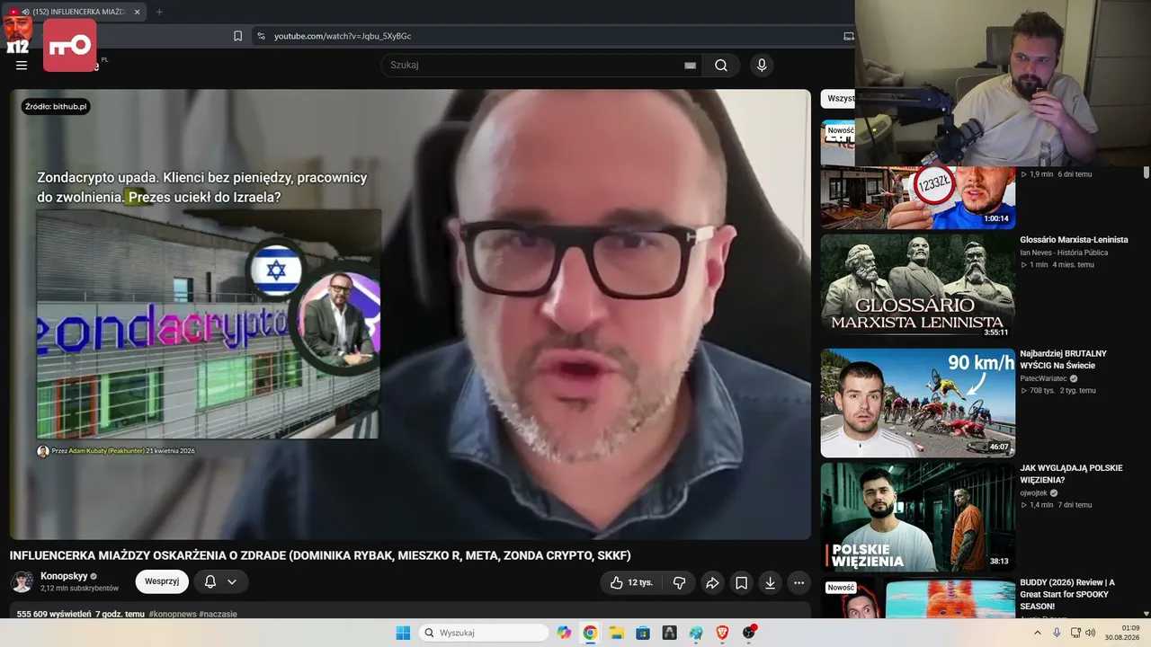The image size is (1151, 647).
Task: Open File Explorer from the taskbar
Action: (617, 633)
